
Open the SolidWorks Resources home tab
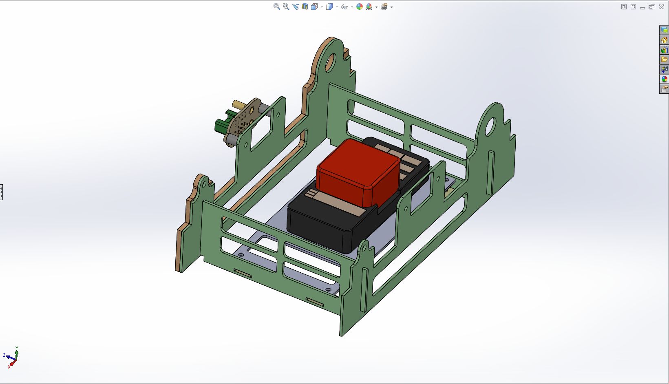coord(664,40)
